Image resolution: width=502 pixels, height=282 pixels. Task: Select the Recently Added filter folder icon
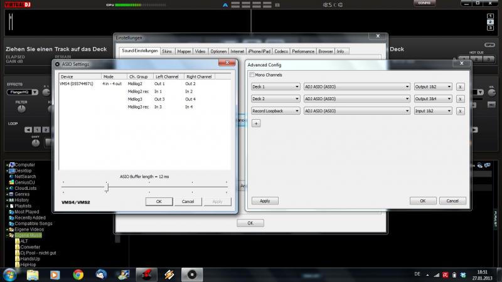coord(11,217)
